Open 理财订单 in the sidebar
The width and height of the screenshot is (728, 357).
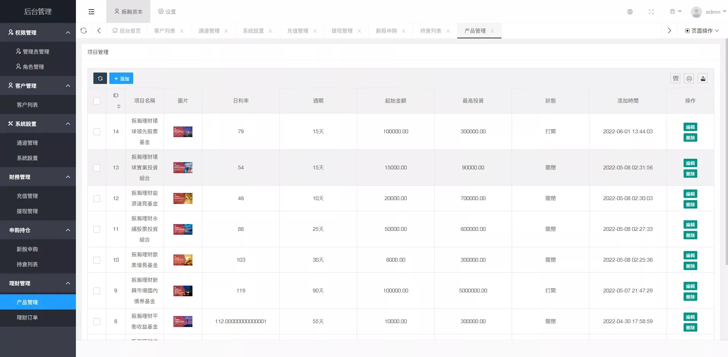click(27, 318)
